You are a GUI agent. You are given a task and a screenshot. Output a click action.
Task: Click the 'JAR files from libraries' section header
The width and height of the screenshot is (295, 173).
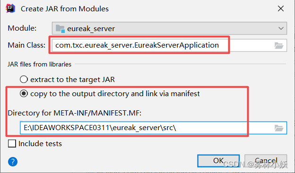click(40, 65)
